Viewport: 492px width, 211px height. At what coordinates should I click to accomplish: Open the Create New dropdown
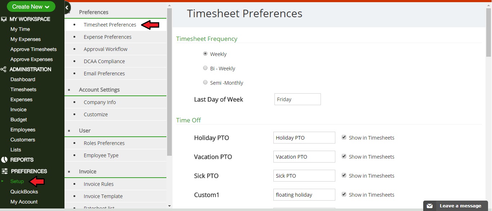click(31, 6)
